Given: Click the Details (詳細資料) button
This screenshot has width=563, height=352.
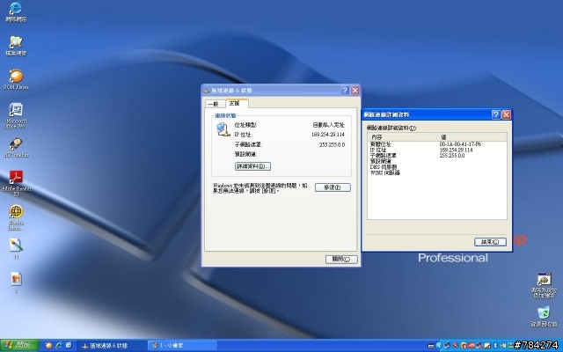Looking at the screenshot, I should (x=252, y=166).
